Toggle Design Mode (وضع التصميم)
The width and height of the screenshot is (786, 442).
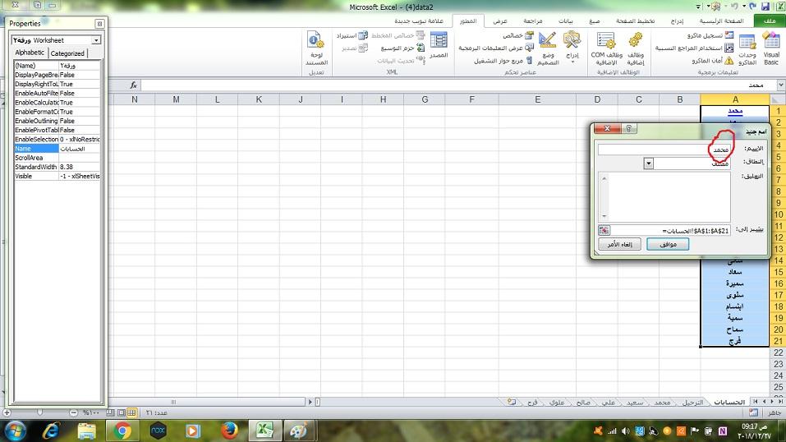(x=548, y=49)
